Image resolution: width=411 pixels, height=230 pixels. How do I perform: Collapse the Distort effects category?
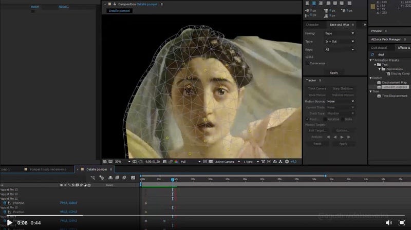coord(370,78)
